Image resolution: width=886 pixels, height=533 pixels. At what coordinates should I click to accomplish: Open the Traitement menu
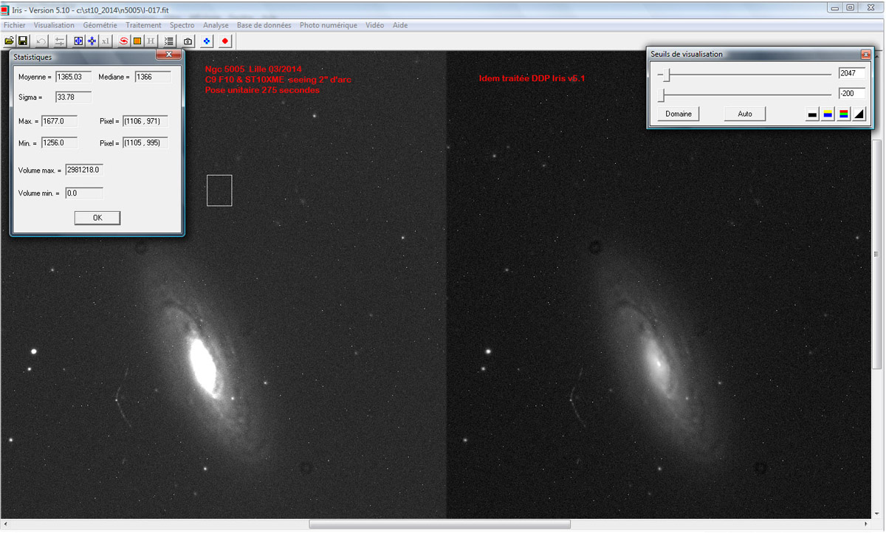click(143, 25)
